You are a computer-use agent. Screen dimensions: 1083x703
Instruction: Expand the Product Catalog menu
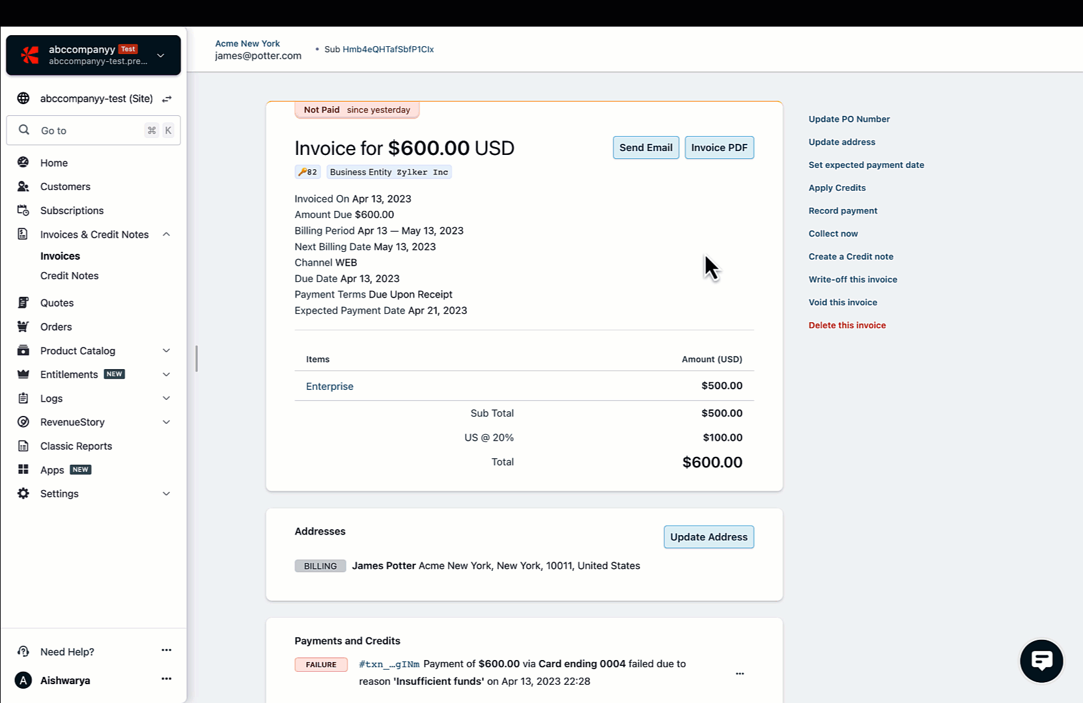coord(166,351)
